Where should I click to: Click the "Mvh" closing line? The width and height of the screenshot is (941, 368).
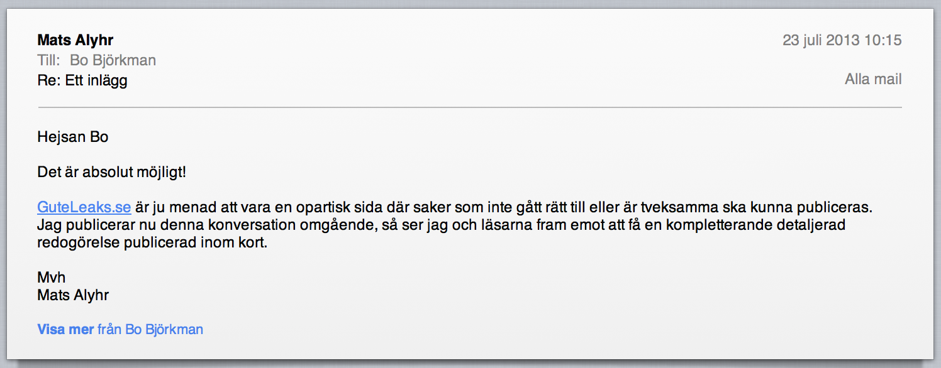pyautogui.click(x=52, y=278)
